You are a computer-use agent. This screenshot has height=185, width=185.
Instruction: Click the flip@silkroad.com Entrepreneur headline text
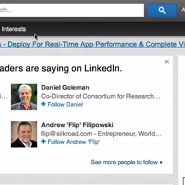[x=101, y=134]
